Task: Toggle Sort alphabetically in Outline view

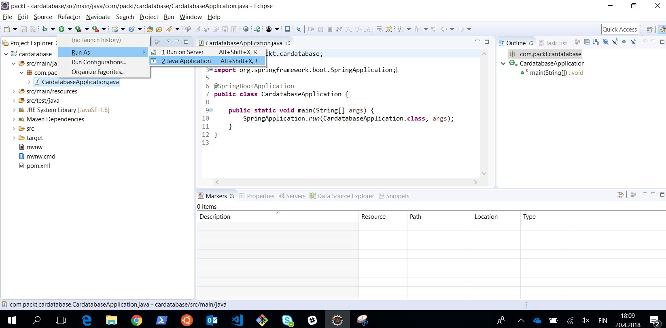Action: coord(596,42)
